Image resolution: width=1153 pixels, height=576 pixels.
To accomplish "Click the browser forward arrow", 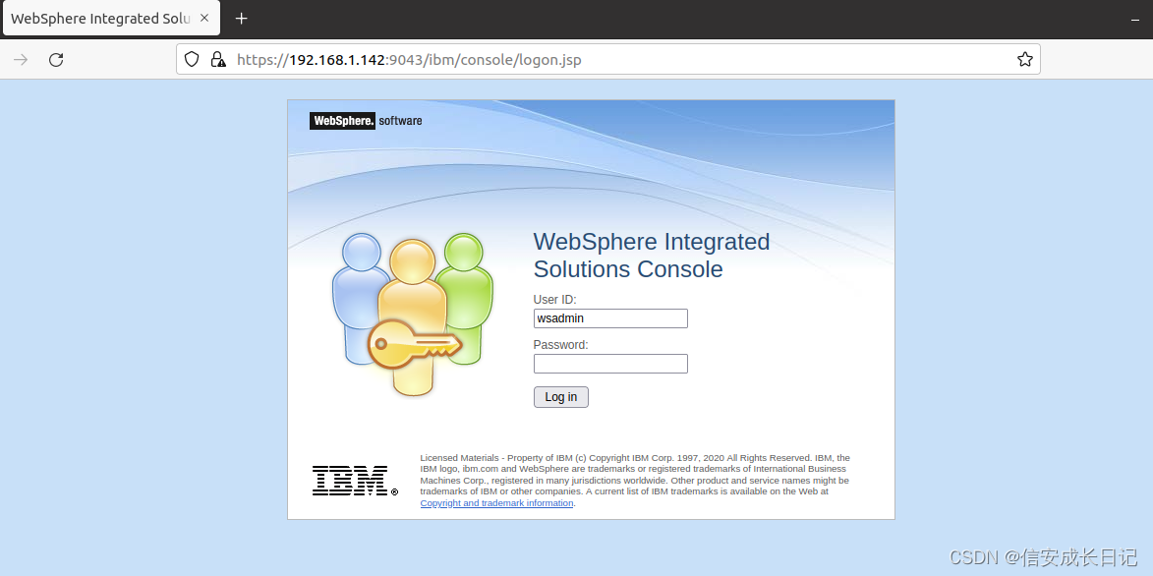I will 21,60.
